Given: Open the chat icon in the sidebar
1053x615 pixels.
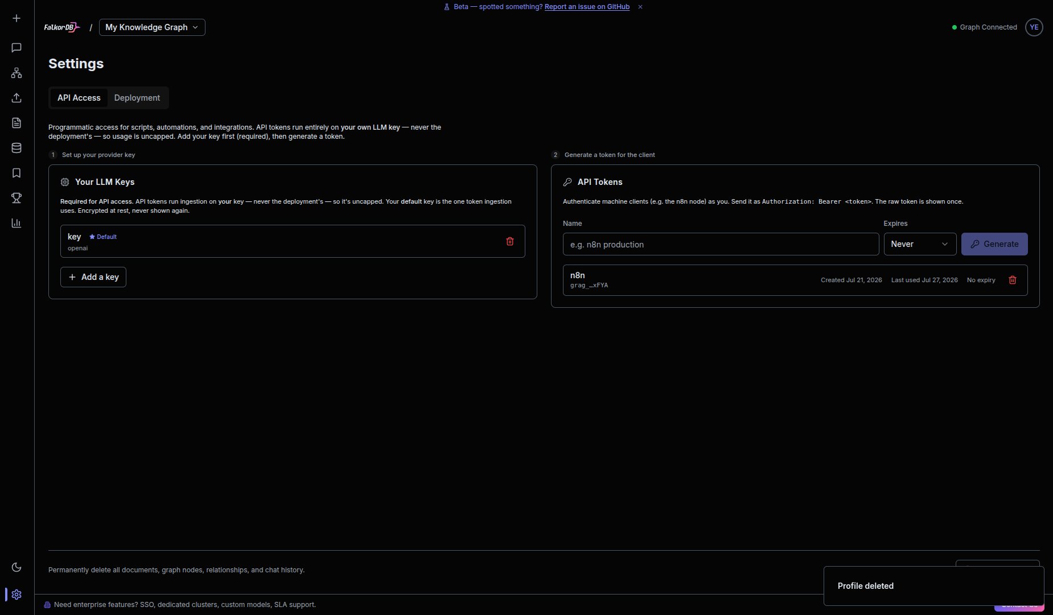Looking at the screenshot, I should [x=17, y=48].
